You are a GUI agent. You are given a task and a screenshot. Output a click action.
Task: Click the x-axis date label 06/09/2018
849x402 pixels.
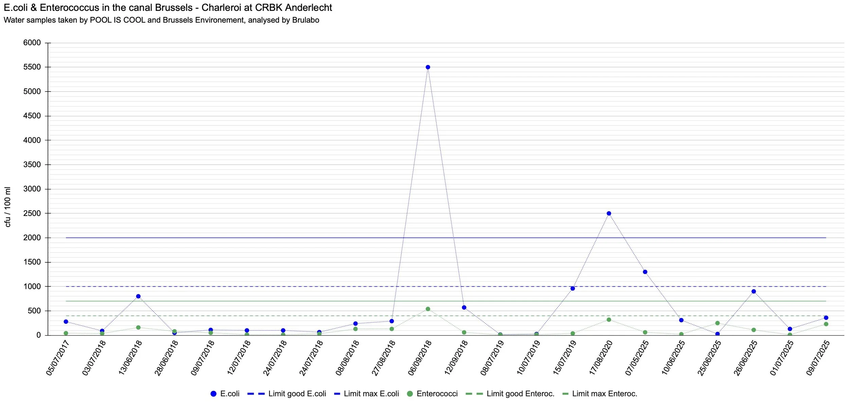point(419,358)
